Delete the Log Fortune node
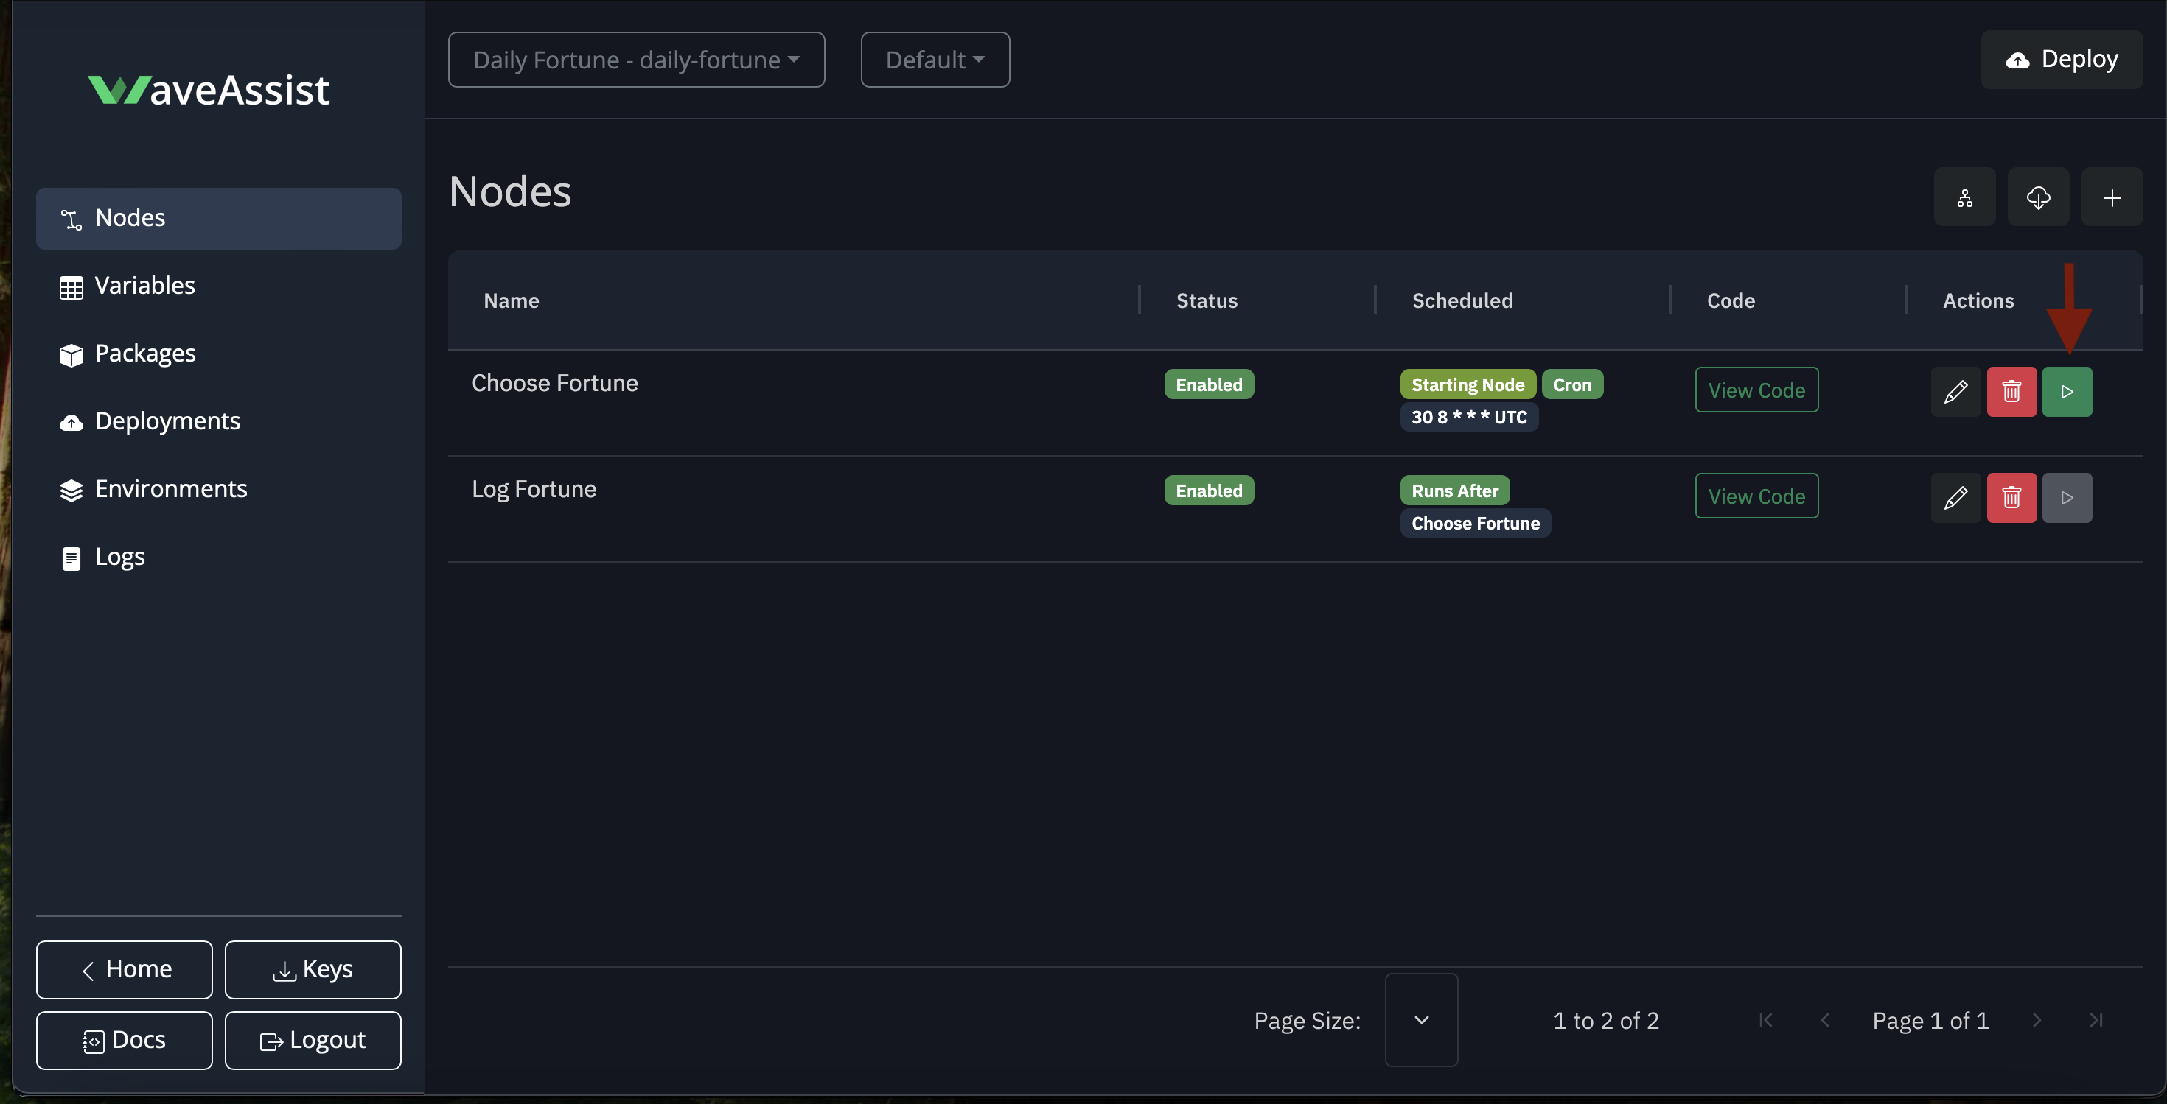 (2011, 497)
